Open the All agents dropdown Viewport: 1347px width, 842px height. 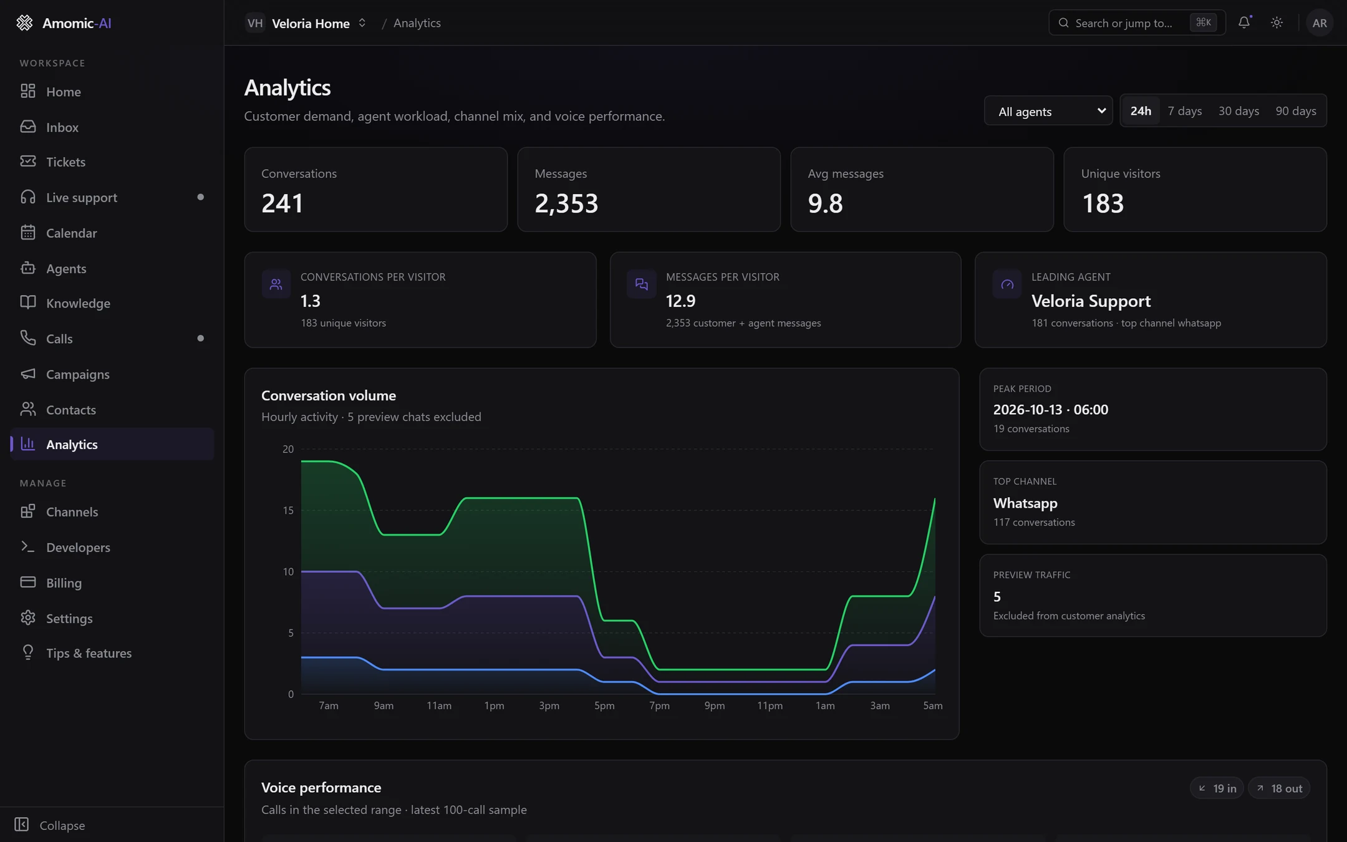1048,111
